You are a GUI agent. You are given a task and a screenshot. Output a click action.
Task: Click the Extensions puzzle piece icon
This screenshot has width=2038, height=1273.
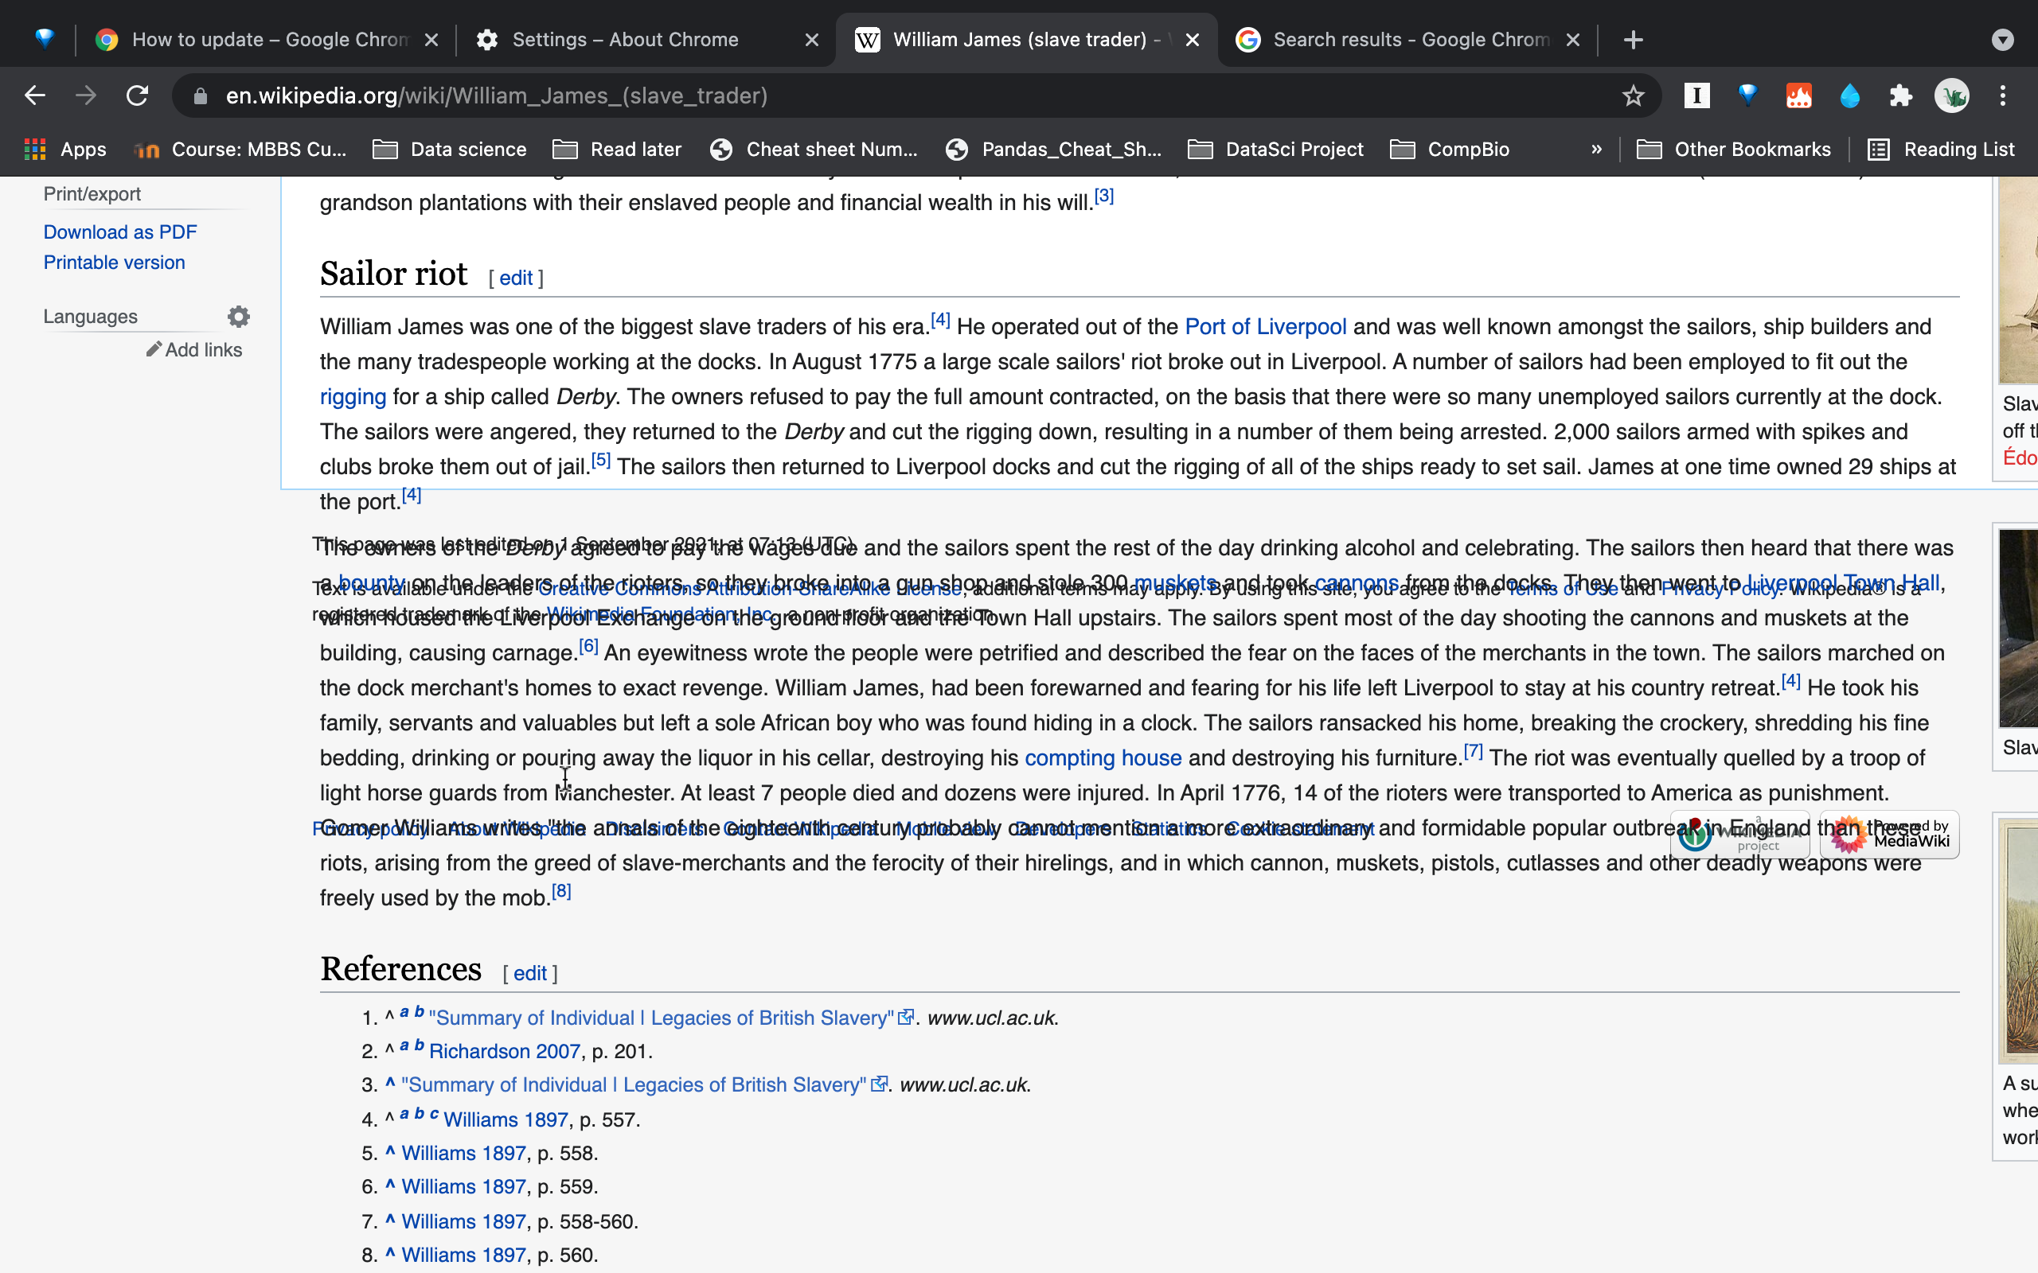pos(1903,95)
